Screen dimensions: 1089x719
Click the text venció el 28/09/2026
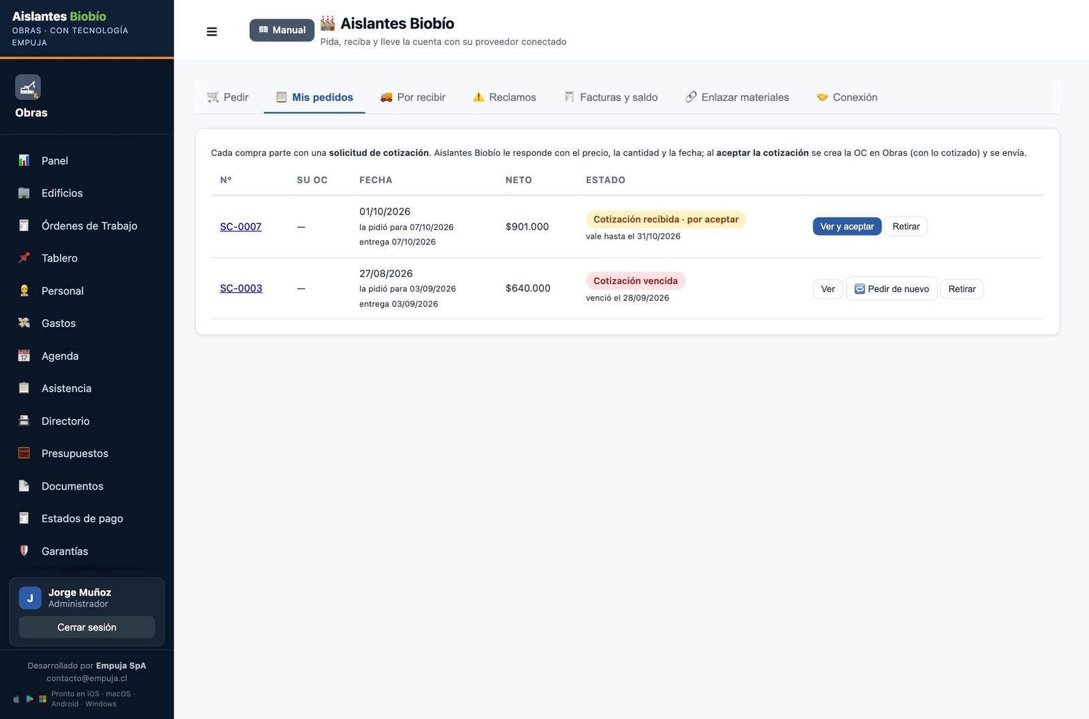[x=628, y=298]
